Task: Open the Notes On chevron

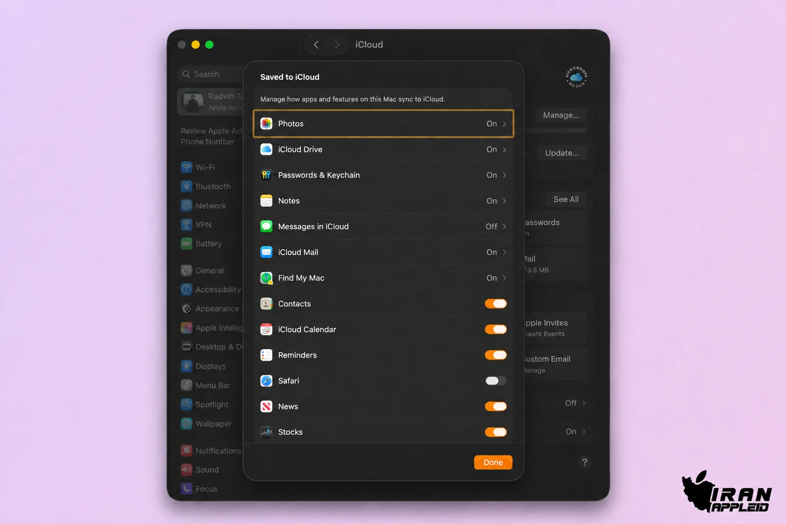Action: coord(505,201)
